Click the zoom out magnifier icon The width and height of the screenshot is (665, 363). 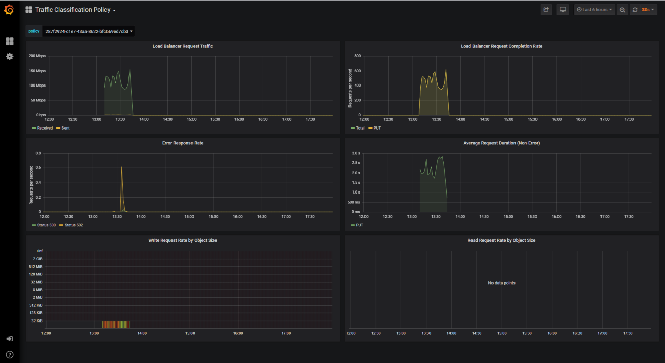coord(622,10)
